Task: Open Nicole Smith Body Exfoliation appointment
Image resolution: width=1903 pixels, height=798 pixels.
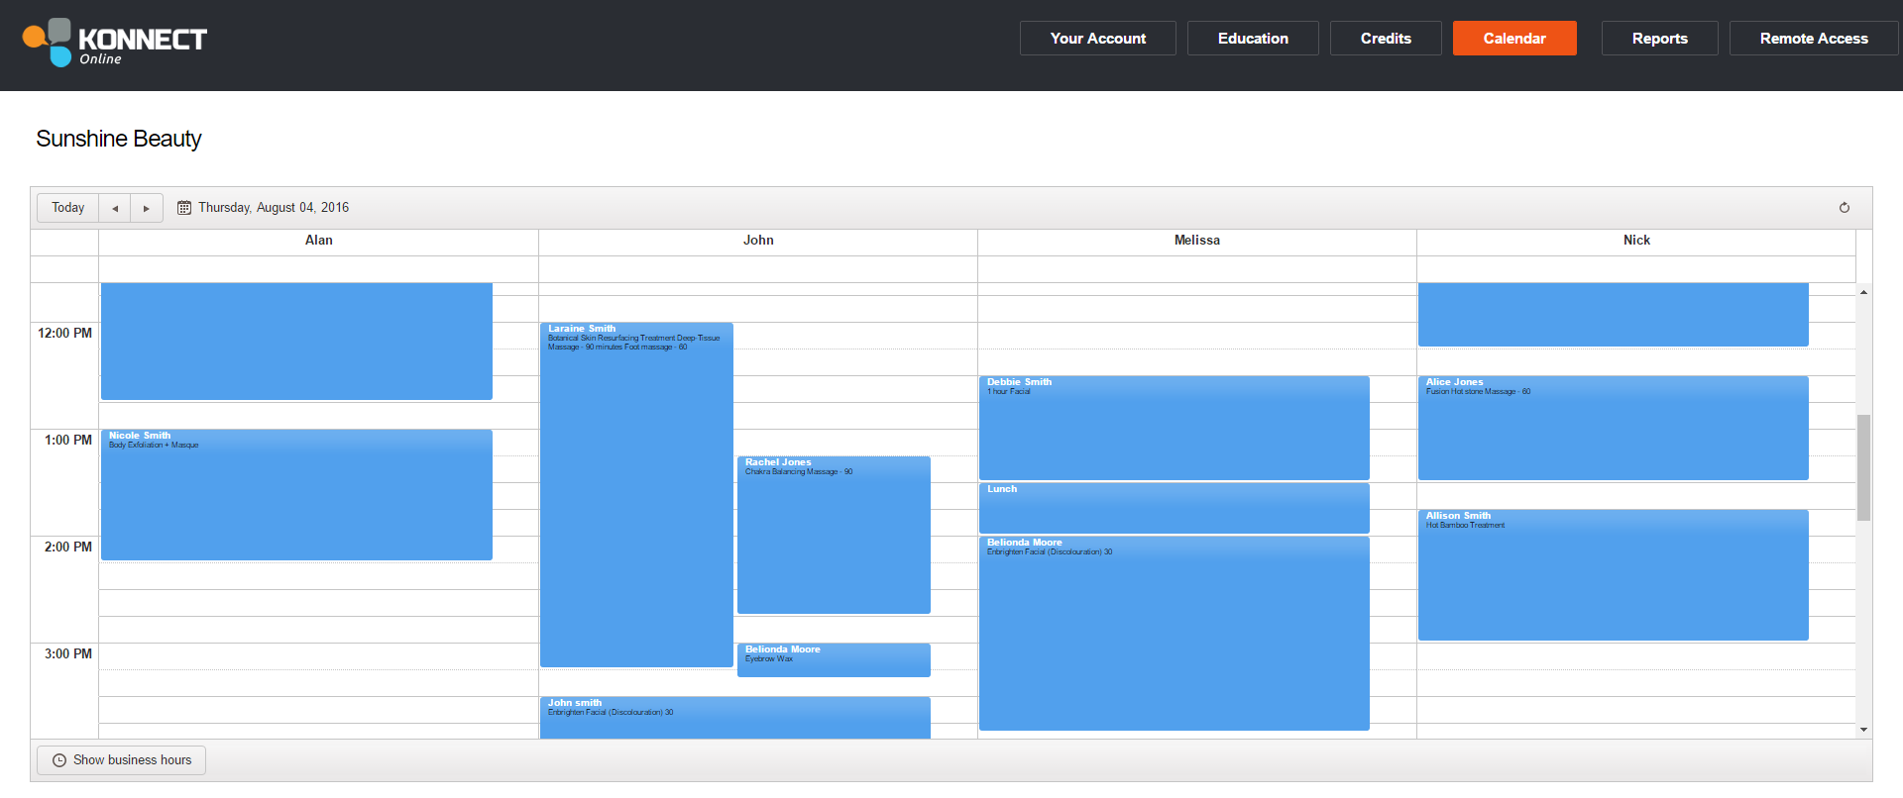Action: (x=296, y=495)
